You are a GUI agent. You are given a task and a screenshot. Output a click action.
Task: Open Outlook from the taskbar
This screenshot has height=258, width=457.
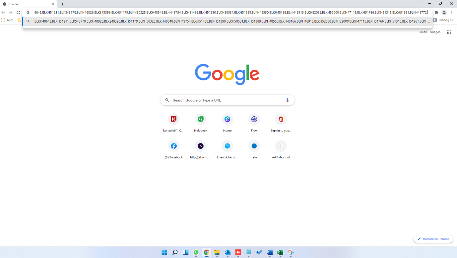[228, 252]
